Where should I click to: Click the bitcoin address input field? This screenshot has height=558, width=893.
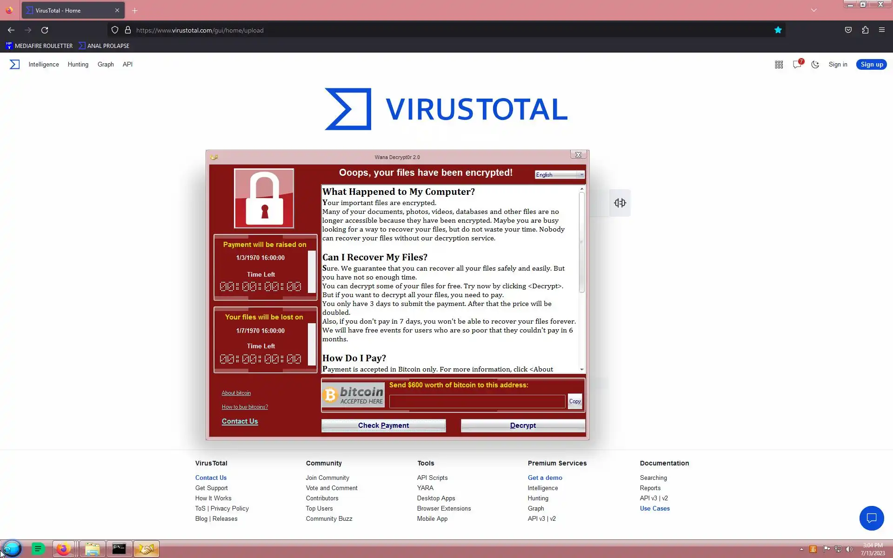tap(477, 401)
